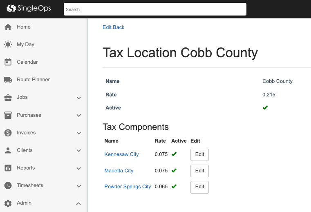Viewport: 311px width, 212px height.
Task: Click the Admin gear icon
Action: click(x=8, y=203)
